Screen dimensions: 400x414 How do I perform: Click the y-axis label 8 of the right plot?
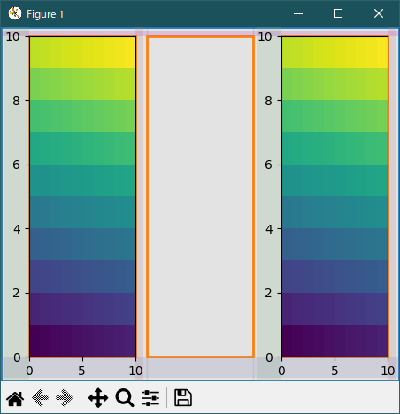268,101
